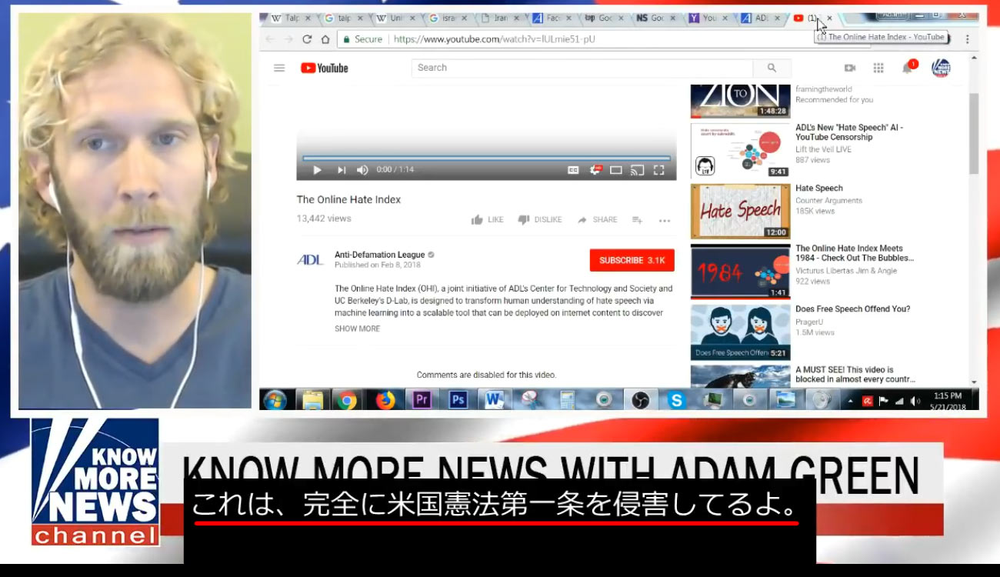Play the Online Hate Index video
Image resolution: width=1000 pixels, height=577 pixels.
click(x=317, y=170)
